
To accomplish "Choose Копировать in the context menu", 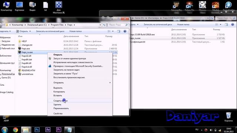I will (80, 92).
